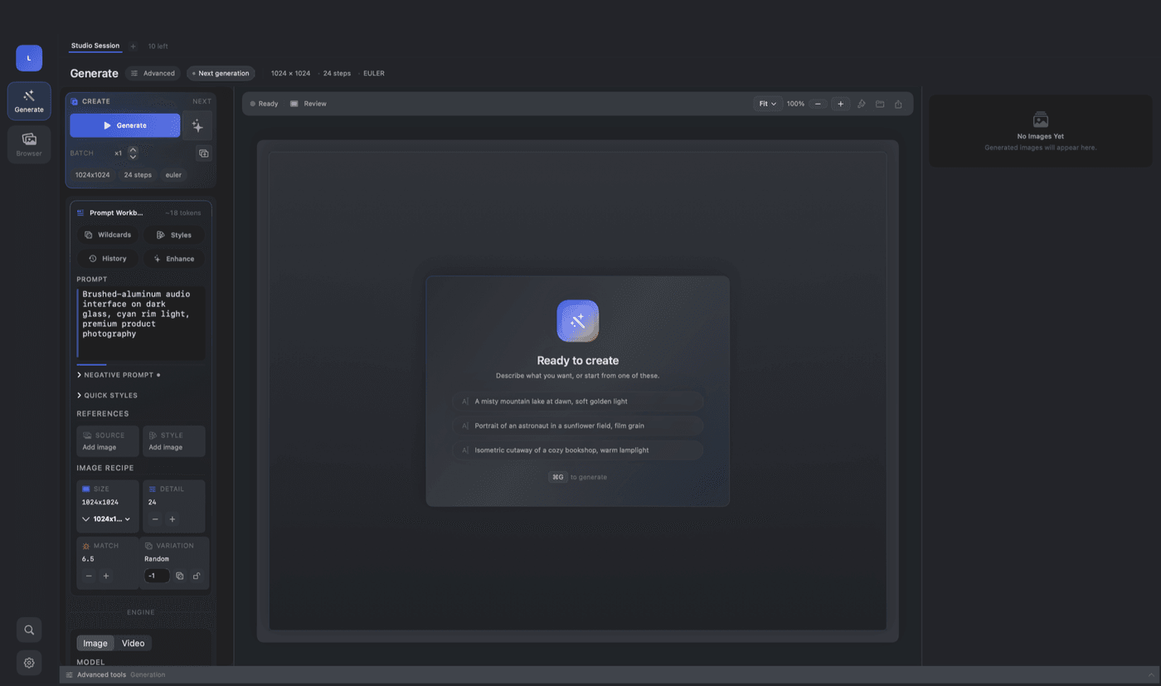Click the '10 left' text
This screenshot has width=1161, height=686.
(x=158, y=46)
